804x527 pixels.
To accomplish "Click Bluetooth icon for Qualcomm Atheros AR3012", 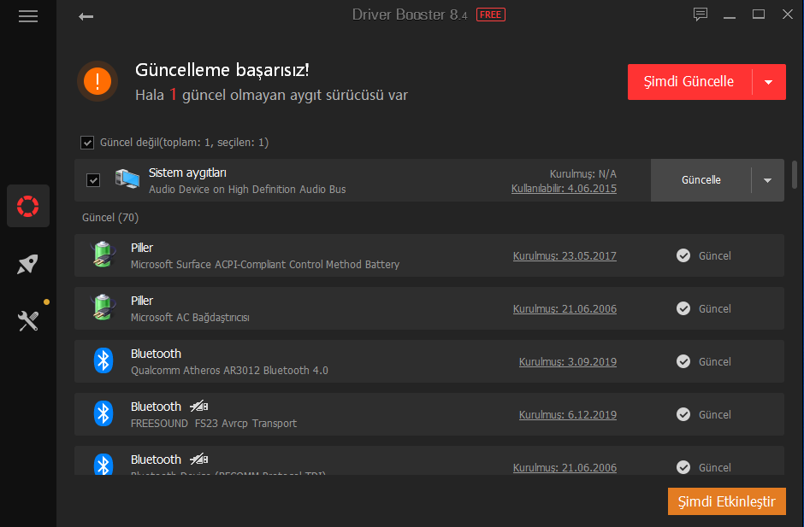I will pyautogui.click(x=103, y=360).
